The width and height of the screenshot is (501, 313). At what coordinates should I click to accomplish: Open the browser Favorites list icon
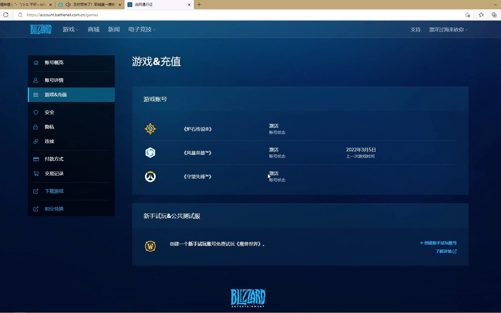(x=481, y=15)
